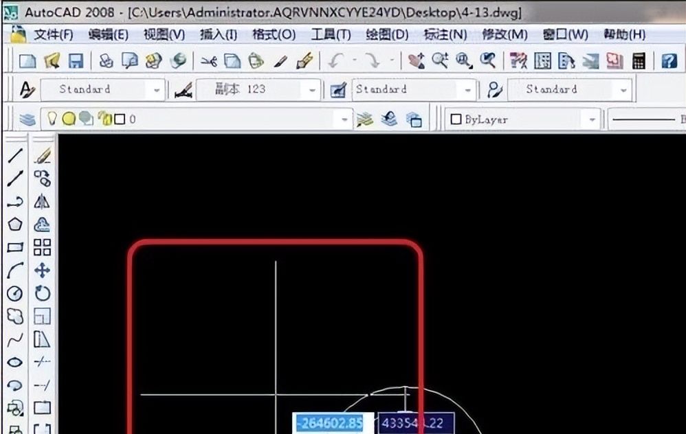This screenshot has height=434, width=686.
Task: Click the Erase tool icon
Action: point(43,157)
